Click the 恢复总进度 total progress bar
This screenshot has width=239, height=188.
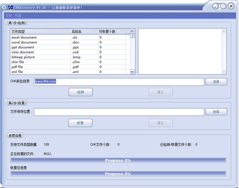pos(118,174)
